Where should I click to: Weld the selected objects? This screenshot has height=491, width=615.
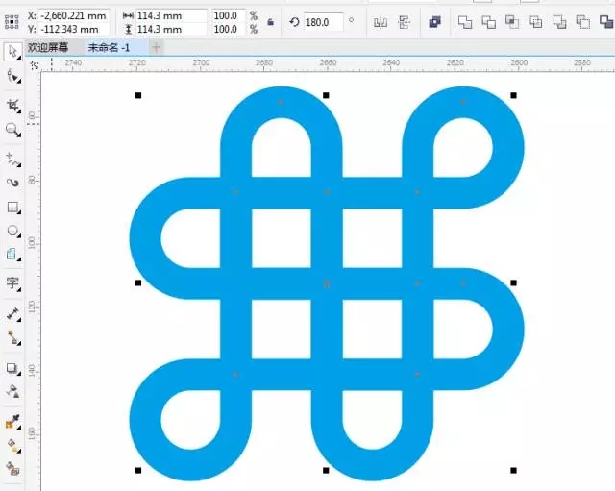(x=465, y=22)
